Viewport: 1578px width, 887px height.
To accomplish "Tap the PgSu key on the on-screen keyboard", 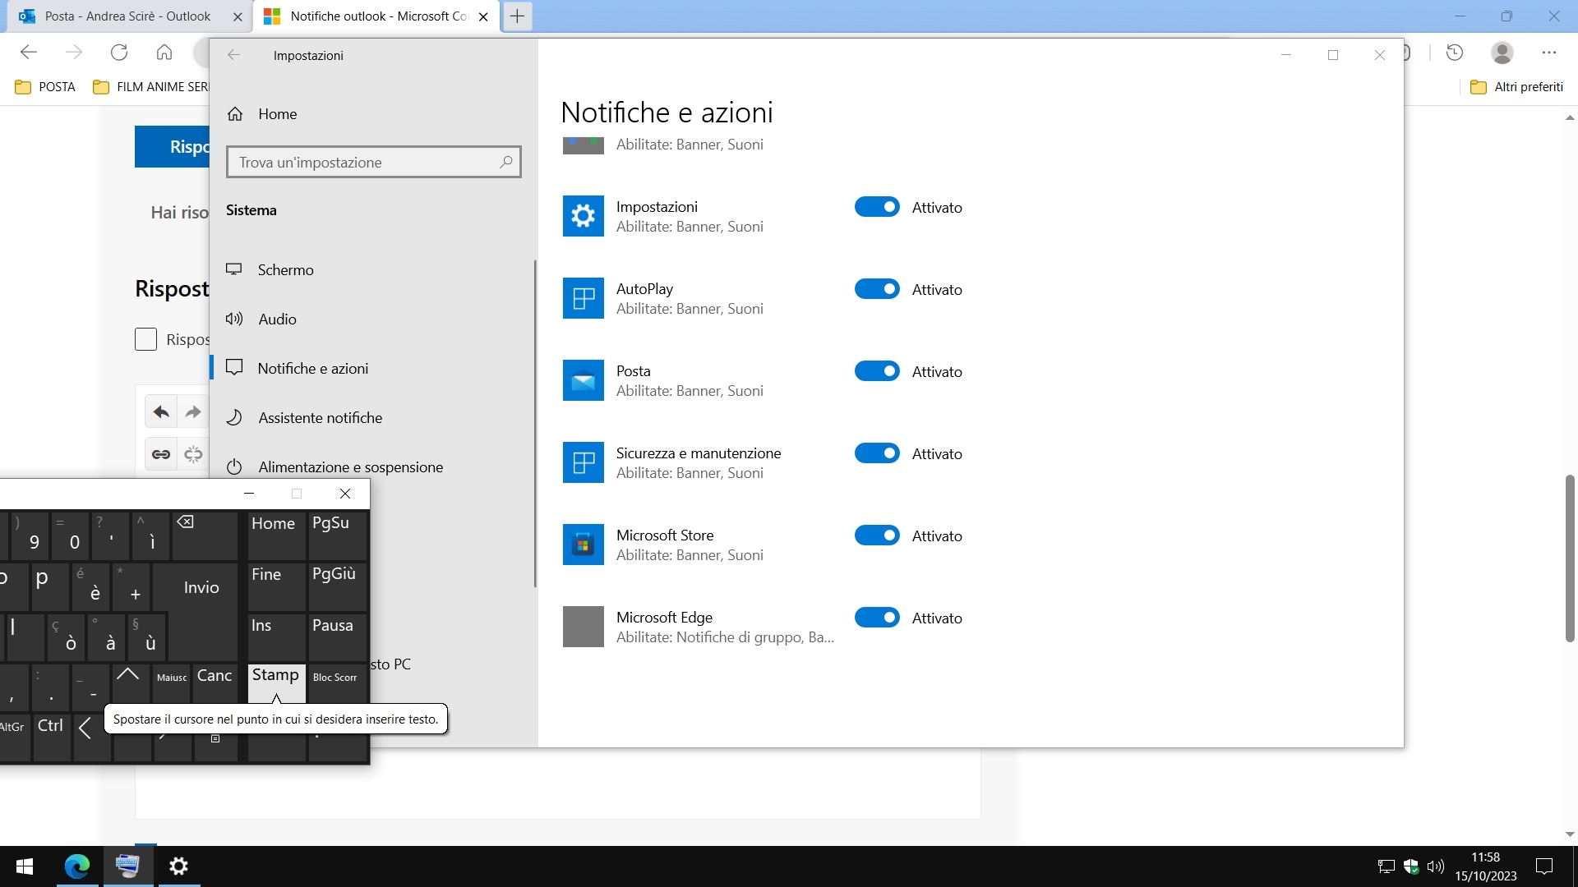I will pyautogui.click(x=338, y=535).
